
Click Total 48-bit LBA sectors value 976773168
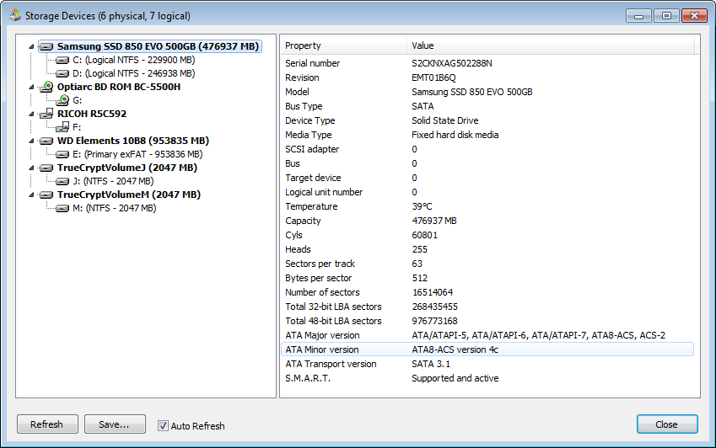click(x=434, y=321)
